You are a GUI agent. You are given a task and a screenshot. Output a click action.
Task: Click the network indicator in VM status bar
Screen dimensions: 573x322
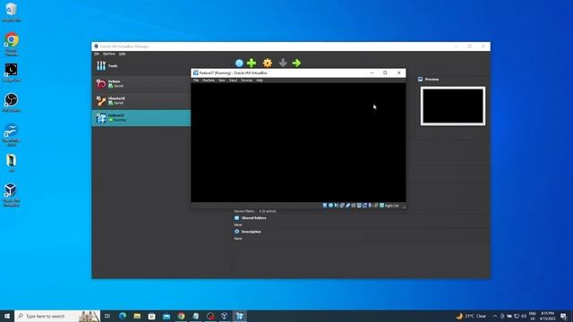coord(342,206)
